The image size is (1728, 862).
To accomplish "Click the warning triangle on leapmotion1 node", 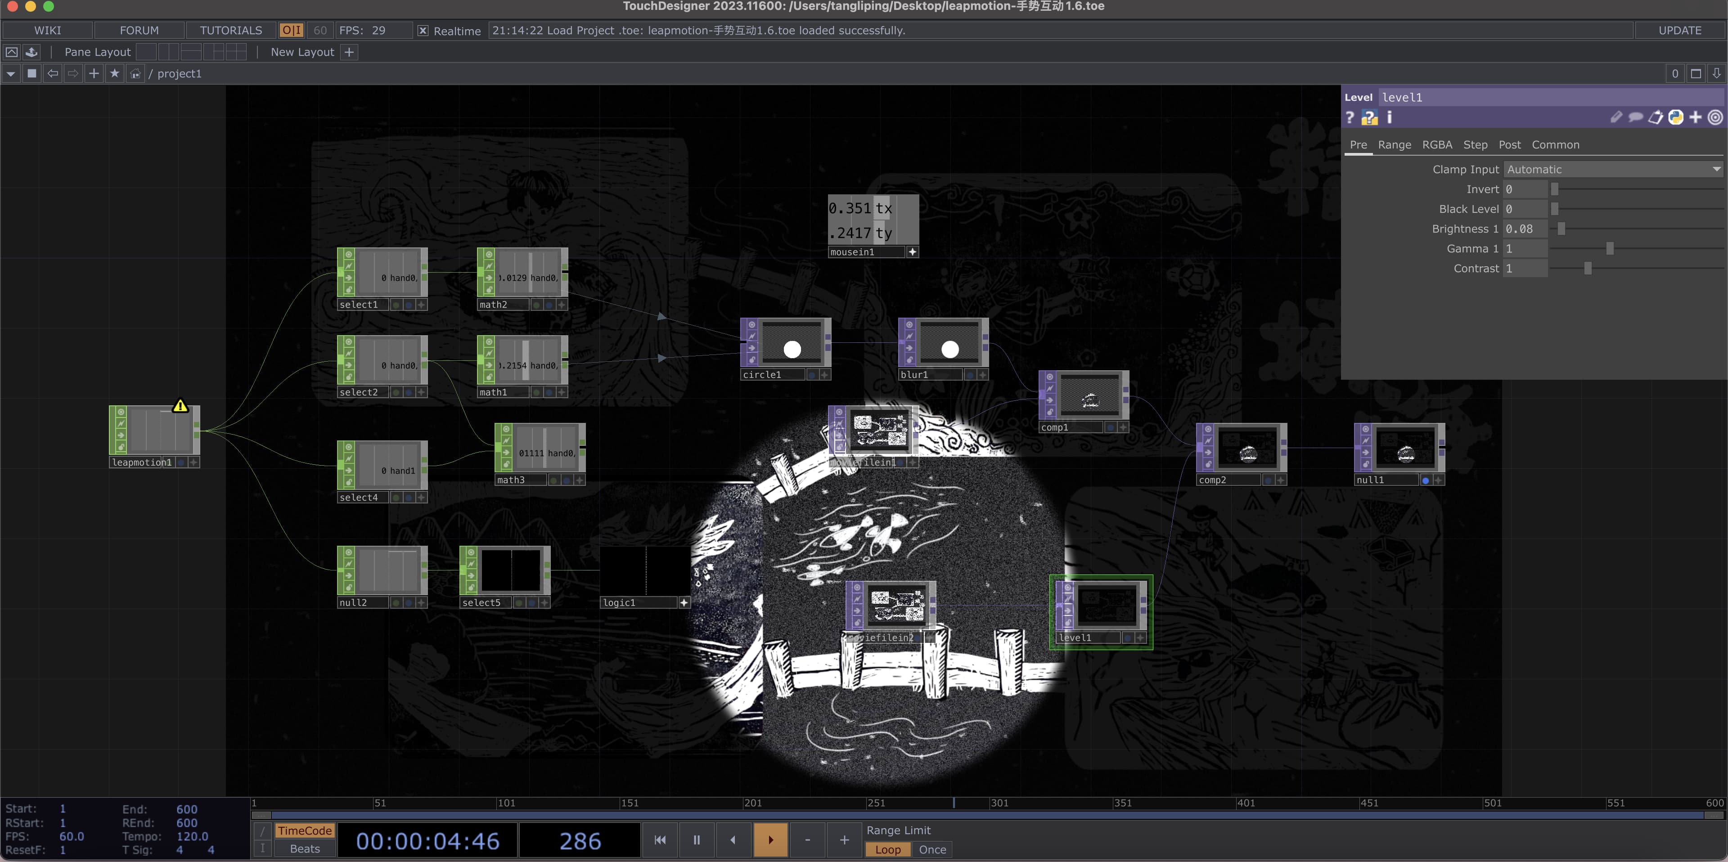I will pyautogui.click(x=180, y=406).
